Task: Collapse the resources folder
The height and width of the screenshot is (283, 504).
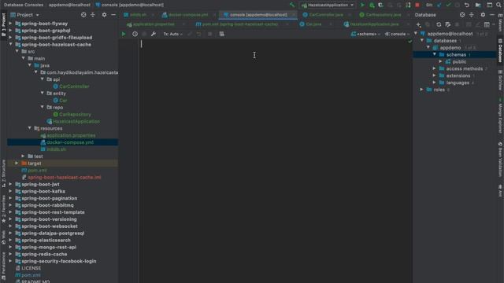Action: [30, 128]
